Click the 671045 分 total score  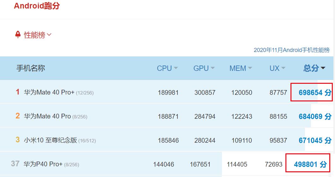point(315,140)
